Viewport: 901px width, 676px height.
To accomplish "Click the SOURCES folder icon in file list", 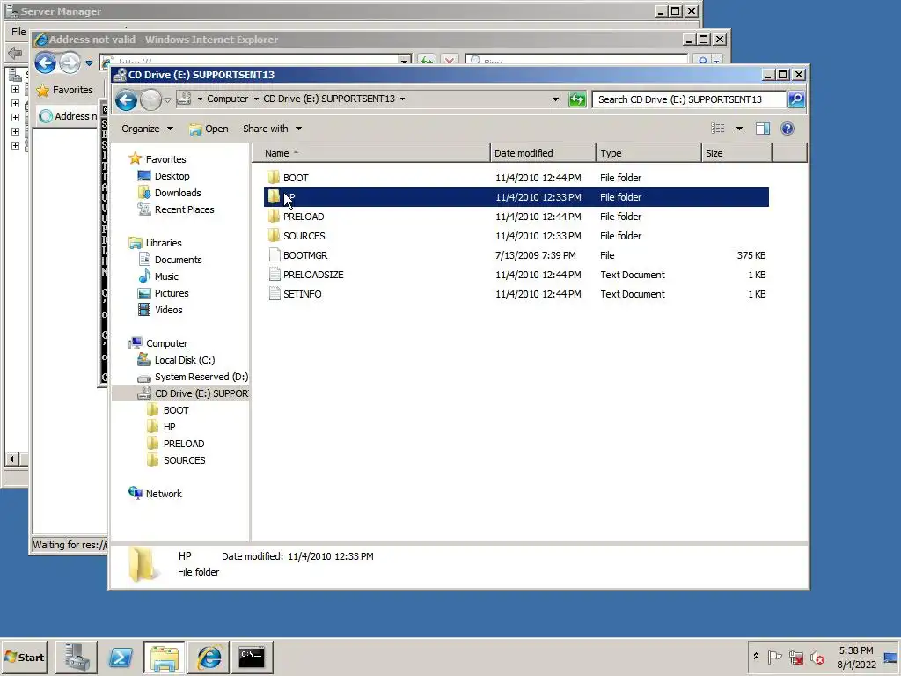I will [x=275, y=235].
